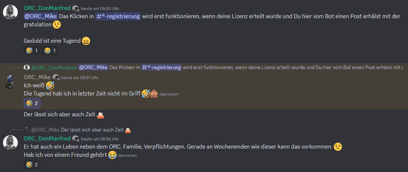Screen dimensions: 408x172
Task: Click ORC_DonManfred's avatar on the 08:56 message
Action: click(x=10, y=142)
